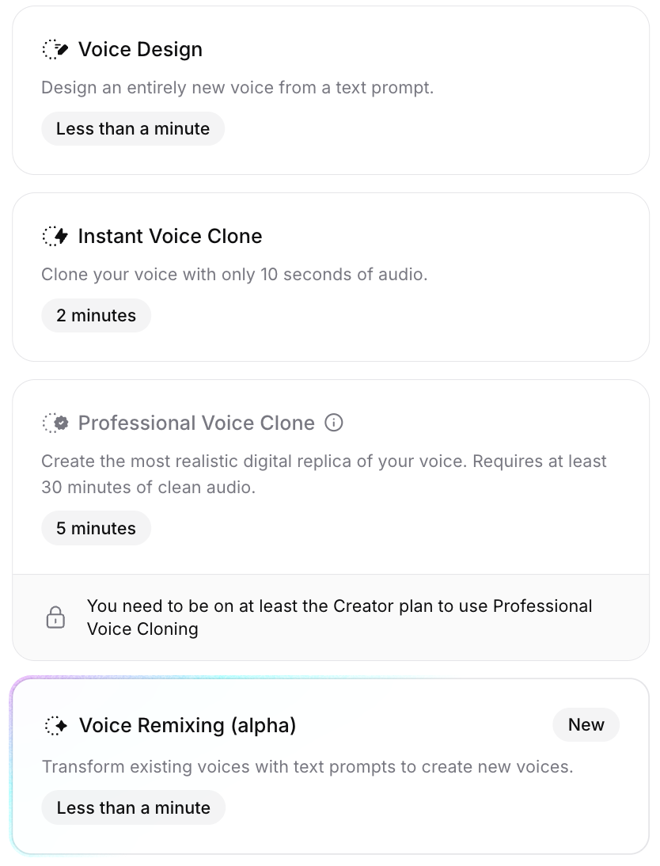Click the 5 minutes estimate label
This screenshot has width=660, height=866.
click(x=96, y=528)
